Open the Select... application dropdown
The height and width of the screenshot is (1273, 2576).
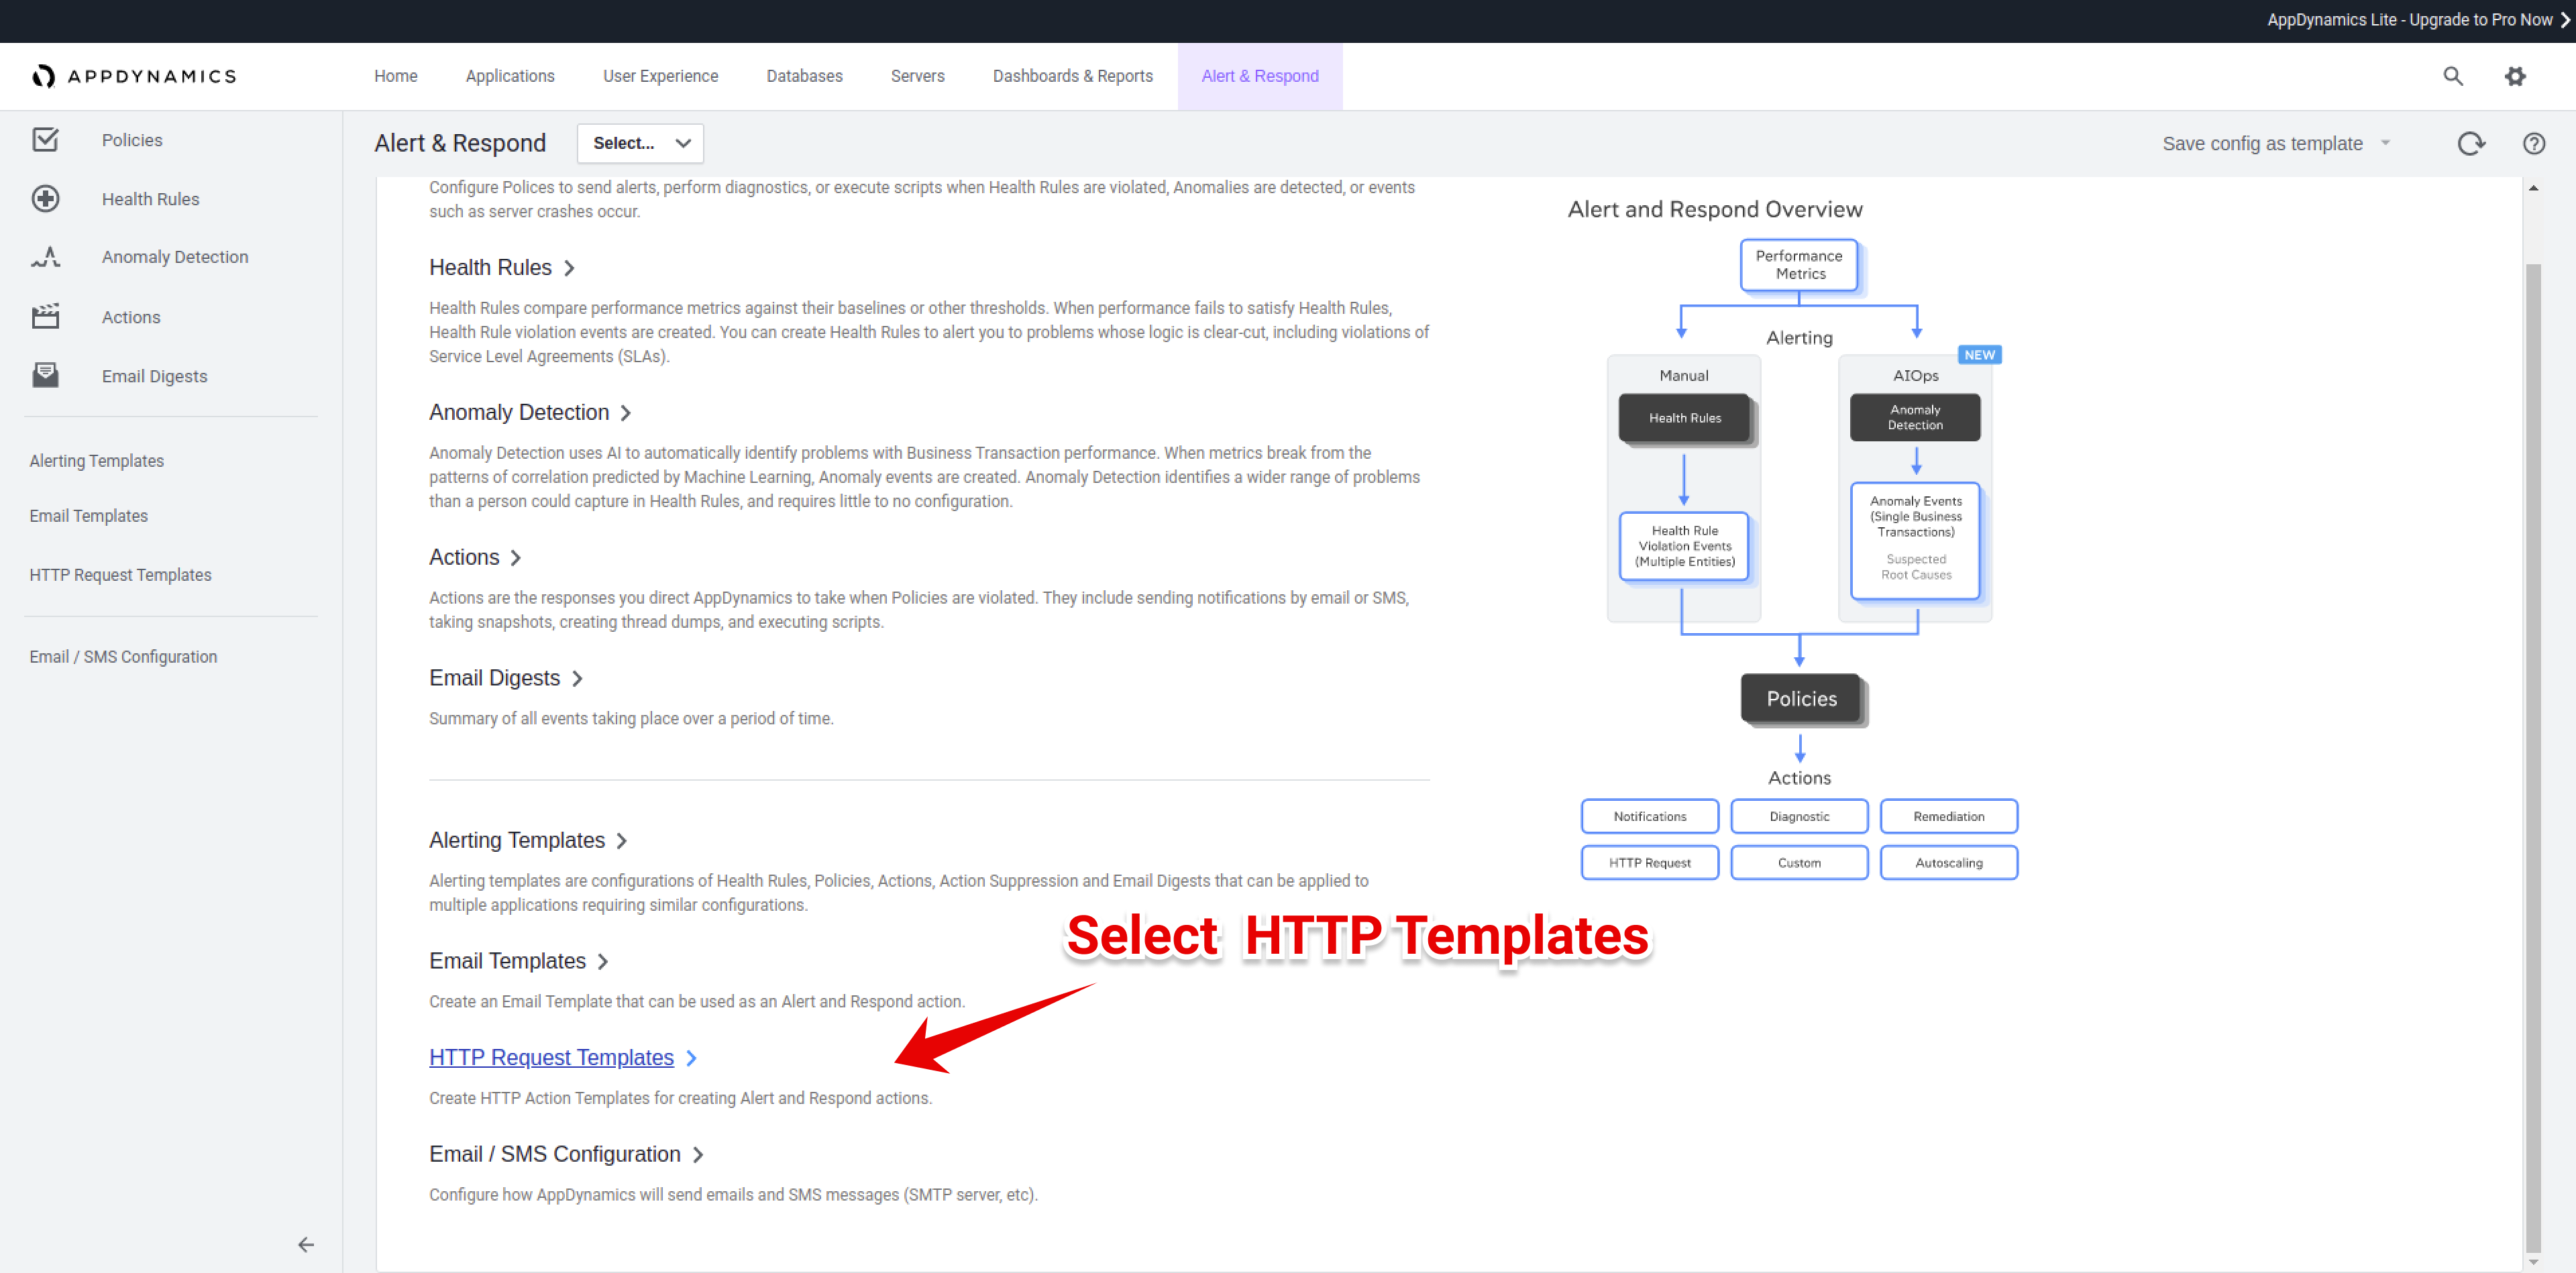[640, 143]
